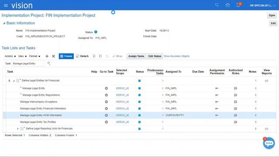Click the Notes column header
This screenshot has height=157, width=279.
pos(252,72)
